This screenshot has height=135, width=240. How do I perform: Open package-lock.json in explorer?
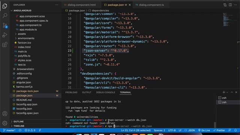coord(27,91)
